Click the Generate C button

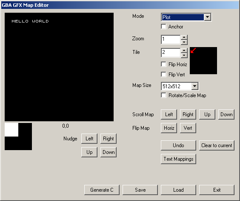[x=102, y=190]
